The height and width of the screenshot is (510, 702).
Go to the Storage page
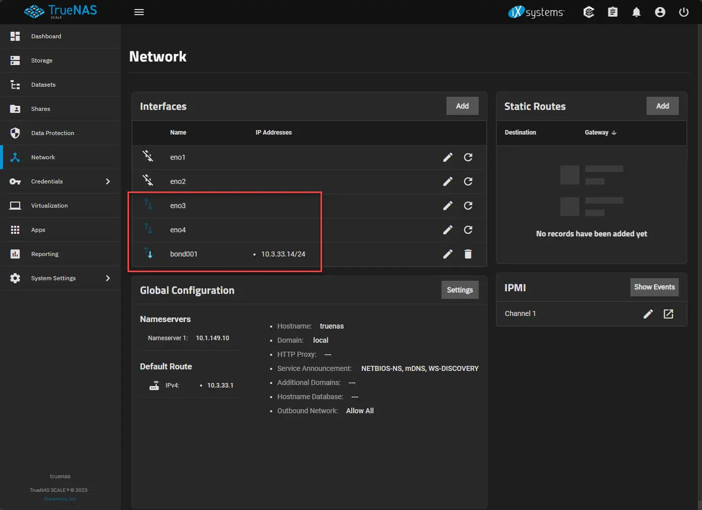click(x=42, y=60)
